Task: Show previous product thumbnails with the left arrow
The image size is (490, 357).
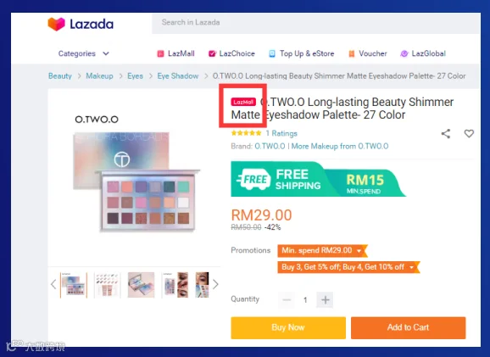Action: (x=53, y=284)
